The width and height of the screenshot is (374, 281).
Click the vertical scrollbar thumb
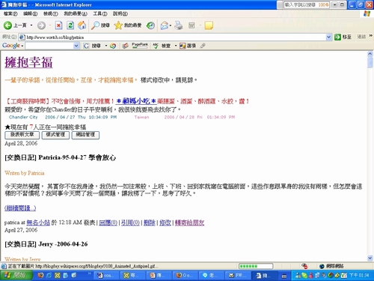click(x=370, y=62)
